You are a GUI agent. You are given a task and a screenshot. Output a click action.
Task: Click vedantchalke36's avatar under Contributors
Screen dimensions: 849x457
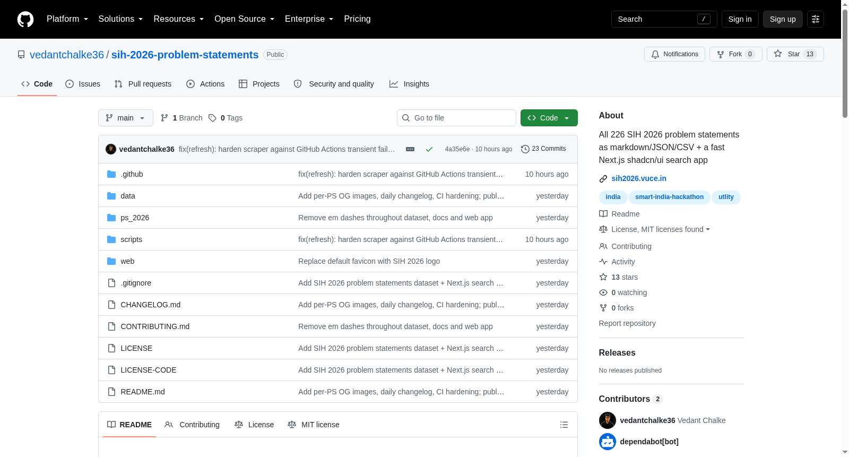pos(608,420)
